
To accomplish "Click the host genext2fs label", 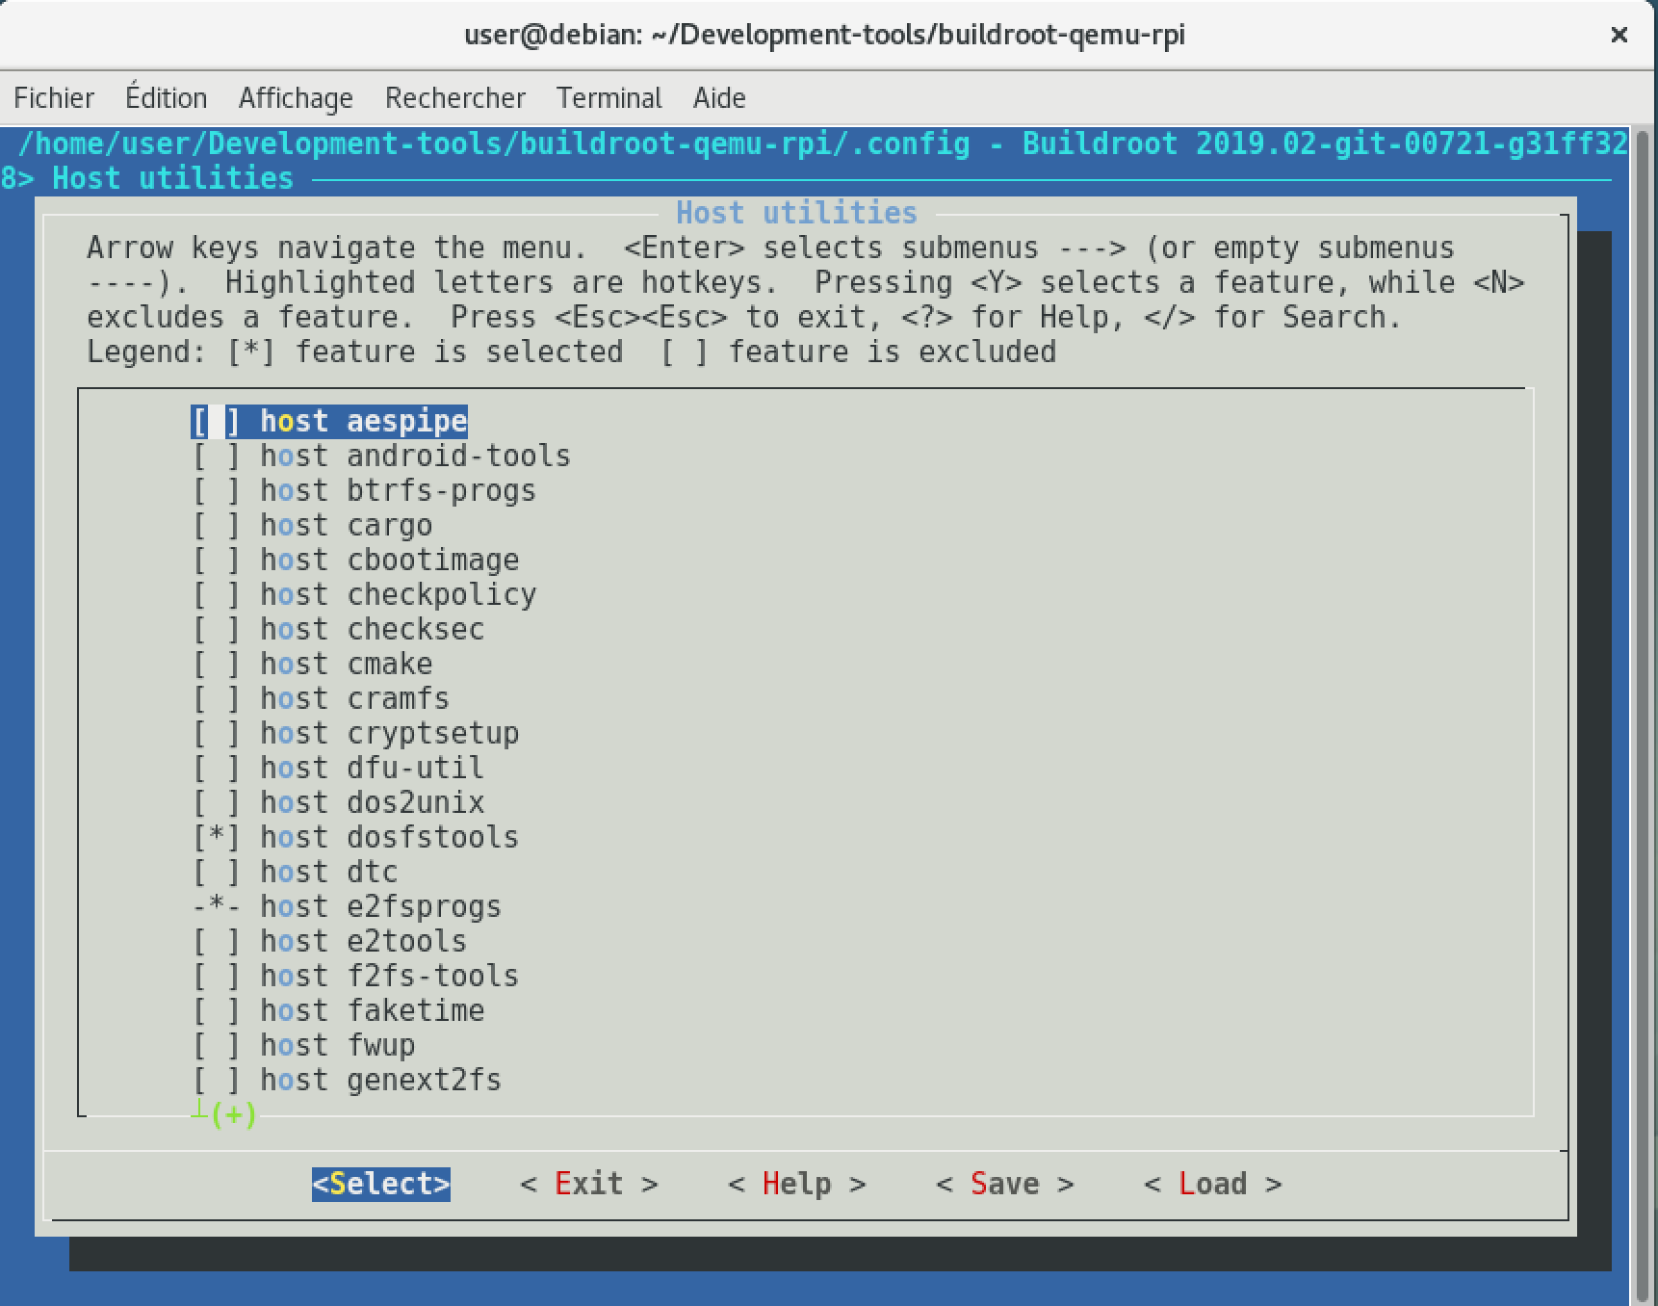I will pos(381,1080).
